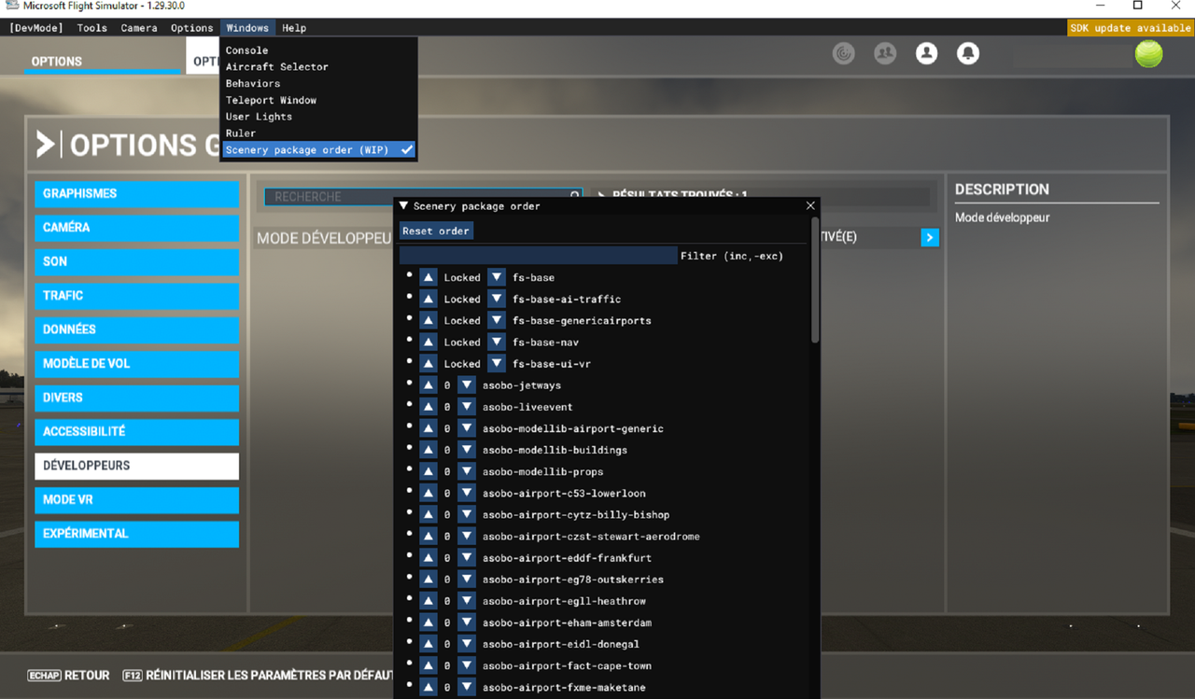Viewport: 1195px width, 699px height.
Task: Click arrow next to ACTIVÉ(E) setting
Action: coord(929,237)
